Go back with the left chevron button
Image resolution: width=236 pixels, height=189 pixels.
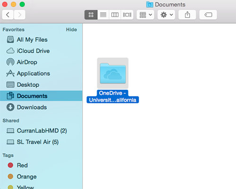[8, 15]
